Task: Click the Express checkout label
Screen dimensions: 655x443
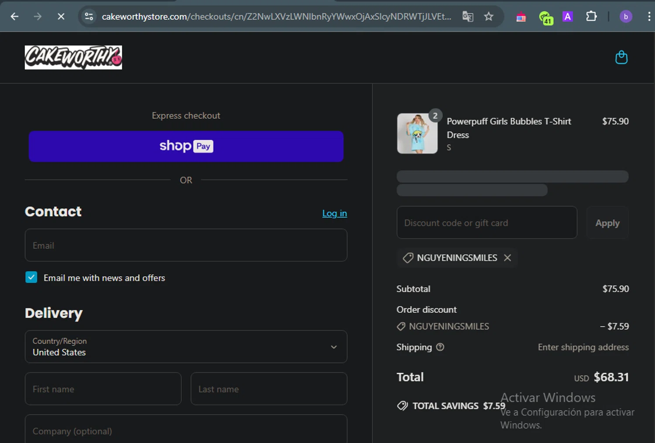Action: pyautogui.click(x=186, y=116)
